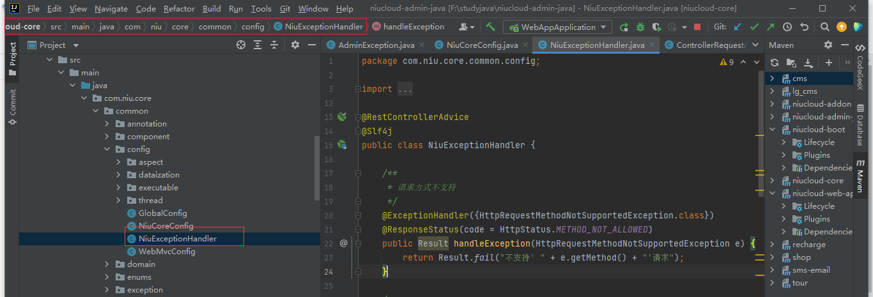Screen dimensions: 873x297
Task: Click Select Opened File target icon
Action: click(241, 45)
